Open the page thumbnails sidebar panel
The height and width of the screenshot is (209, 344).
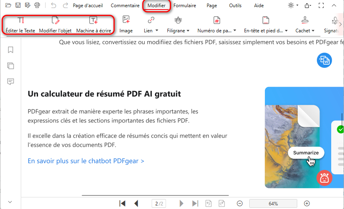click(10, 66)
